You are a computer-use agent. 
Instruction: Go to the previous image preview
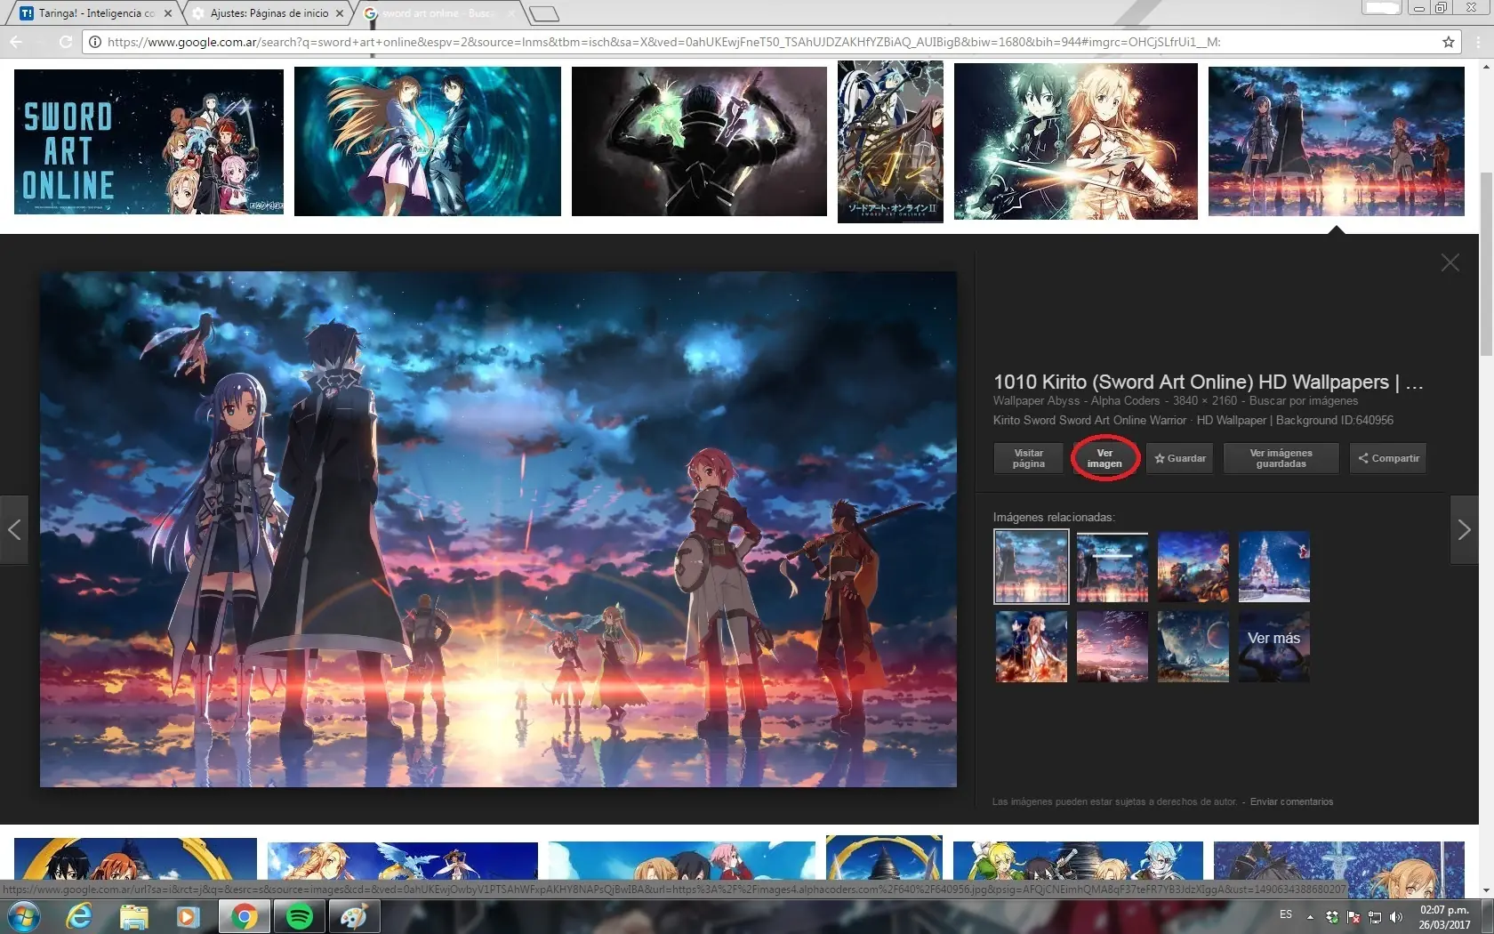(14, 530)
